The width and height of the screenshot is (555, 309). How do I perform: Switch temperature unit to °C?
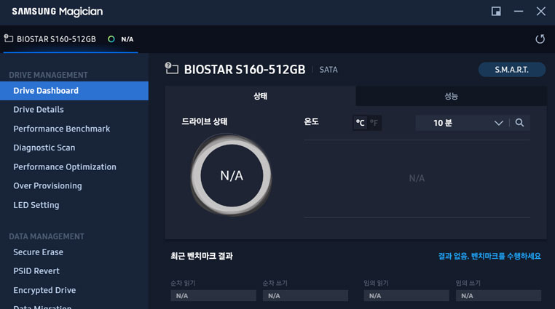point(360,123)
